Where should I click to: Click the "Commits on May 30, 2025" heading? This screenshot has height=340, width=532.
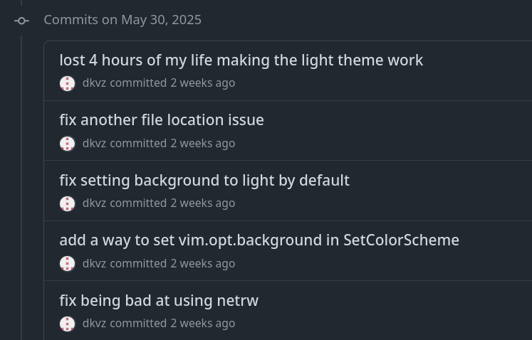(x=122, y=20)
